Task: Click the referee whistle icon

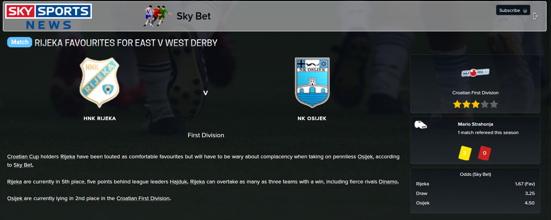Action: point(421,125)
